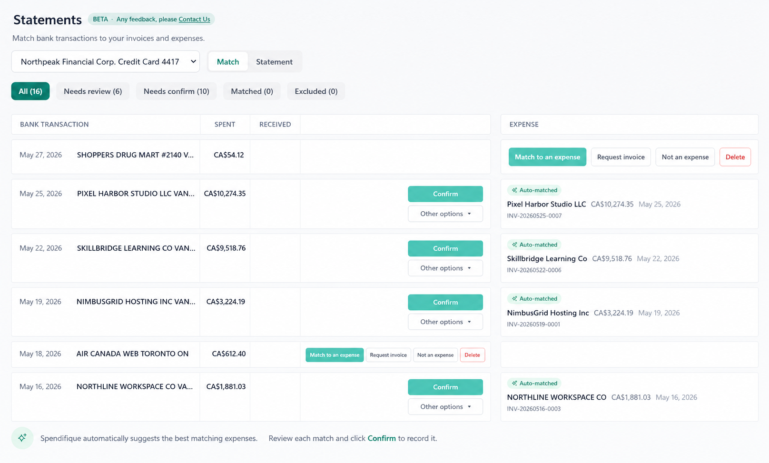Expand Other options for Skillbridge Learning row

[x=445, y=268]
